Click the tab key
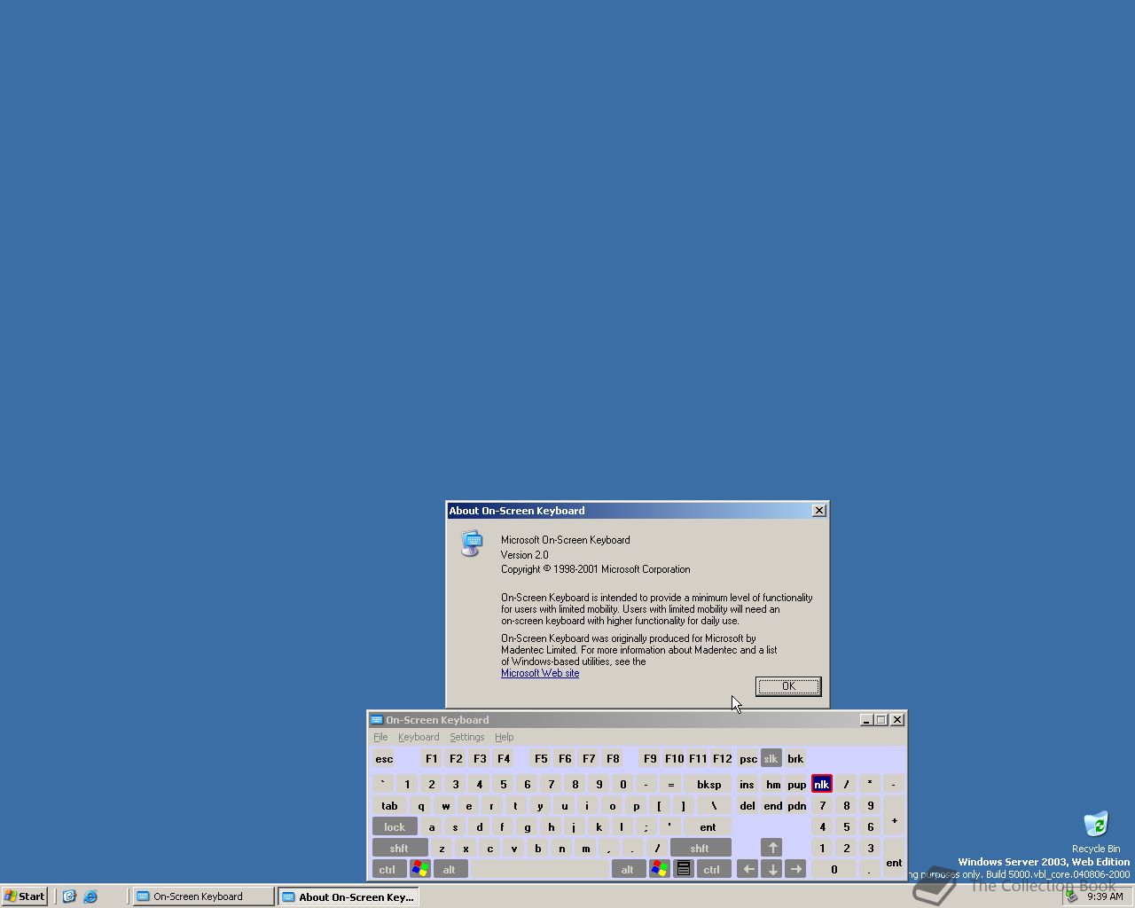Viewport: 1135px width, 908px height. coord(390,805)
